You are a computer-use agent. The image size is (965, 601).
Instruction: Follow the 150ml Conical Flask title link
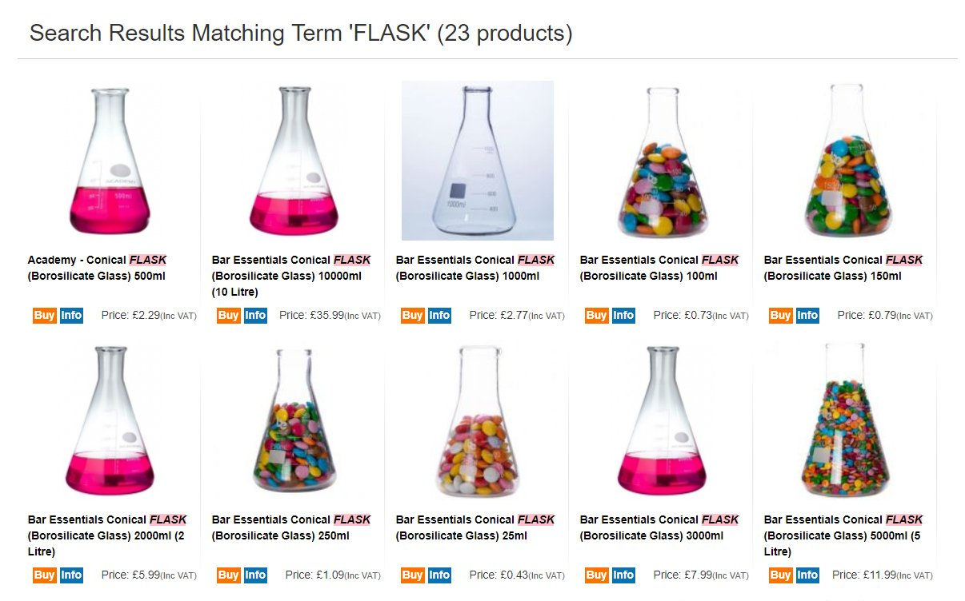pyautogui.click(x=843, y=268)
